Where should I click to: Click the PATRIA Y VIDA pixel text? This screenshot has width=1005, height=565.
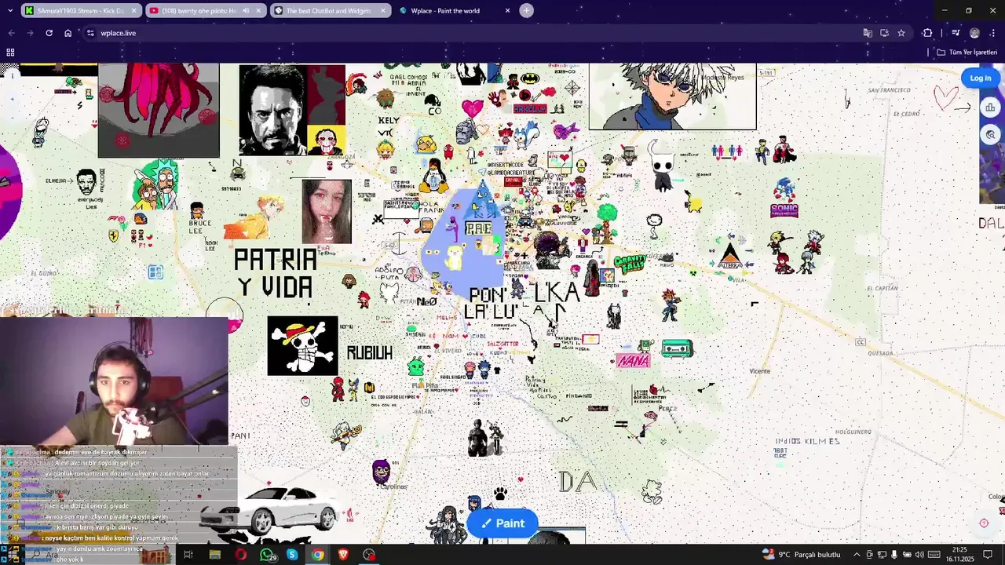pyautogui.click(x=276, y=273)
